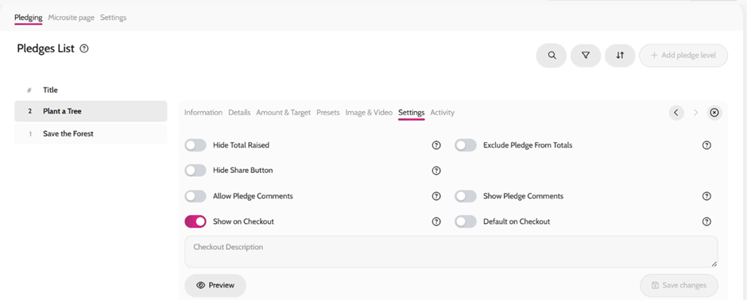Disable the Show on Checkout switch
This screenshot has height=300, width=747.
click(195, 221)
